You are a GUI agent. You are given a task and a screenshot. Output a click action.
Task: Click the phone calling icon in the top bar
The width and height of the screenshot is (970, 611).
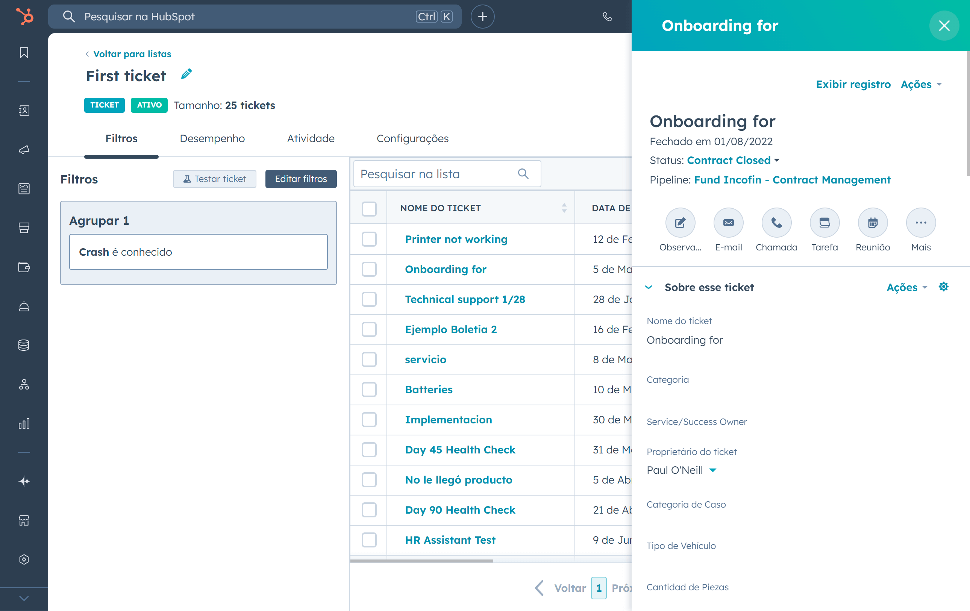tap(608, 17)
